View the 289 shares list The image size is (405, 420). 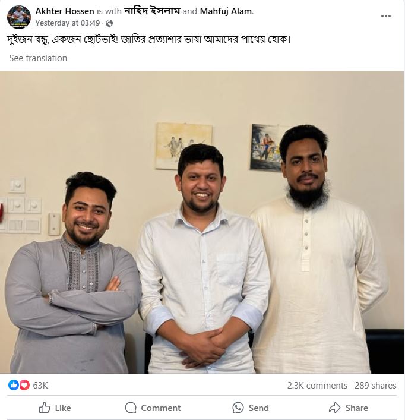click(x=375, y=386)
